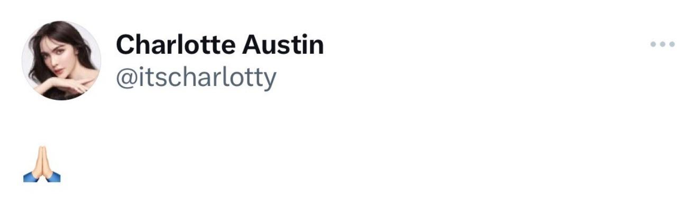Open the post's more menu dots
The image size is (677, 218).
pyautogui.click(x=662, y=44)
